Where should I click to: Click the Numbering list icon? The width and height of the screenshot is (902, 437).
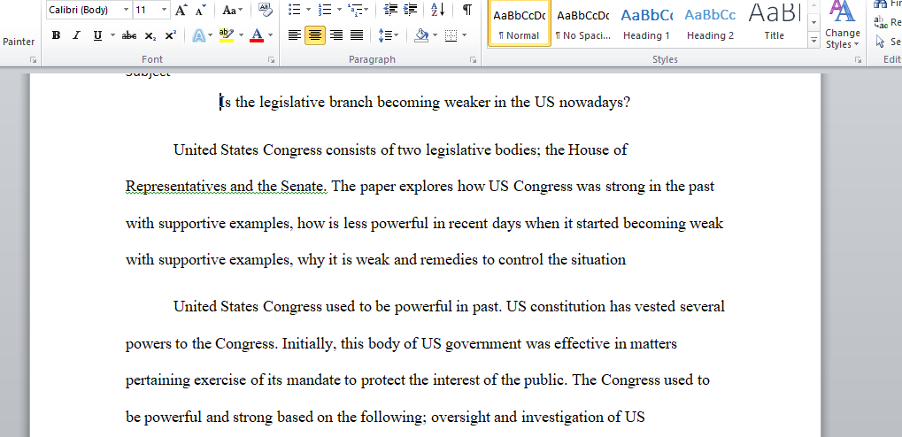click(325, 10)
